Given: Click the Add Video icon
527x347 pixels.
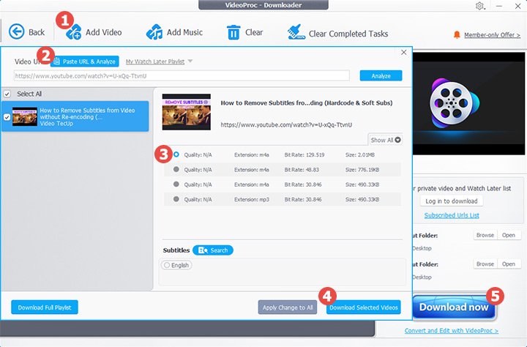Looking at the screenshot, I should pos(74,33).
